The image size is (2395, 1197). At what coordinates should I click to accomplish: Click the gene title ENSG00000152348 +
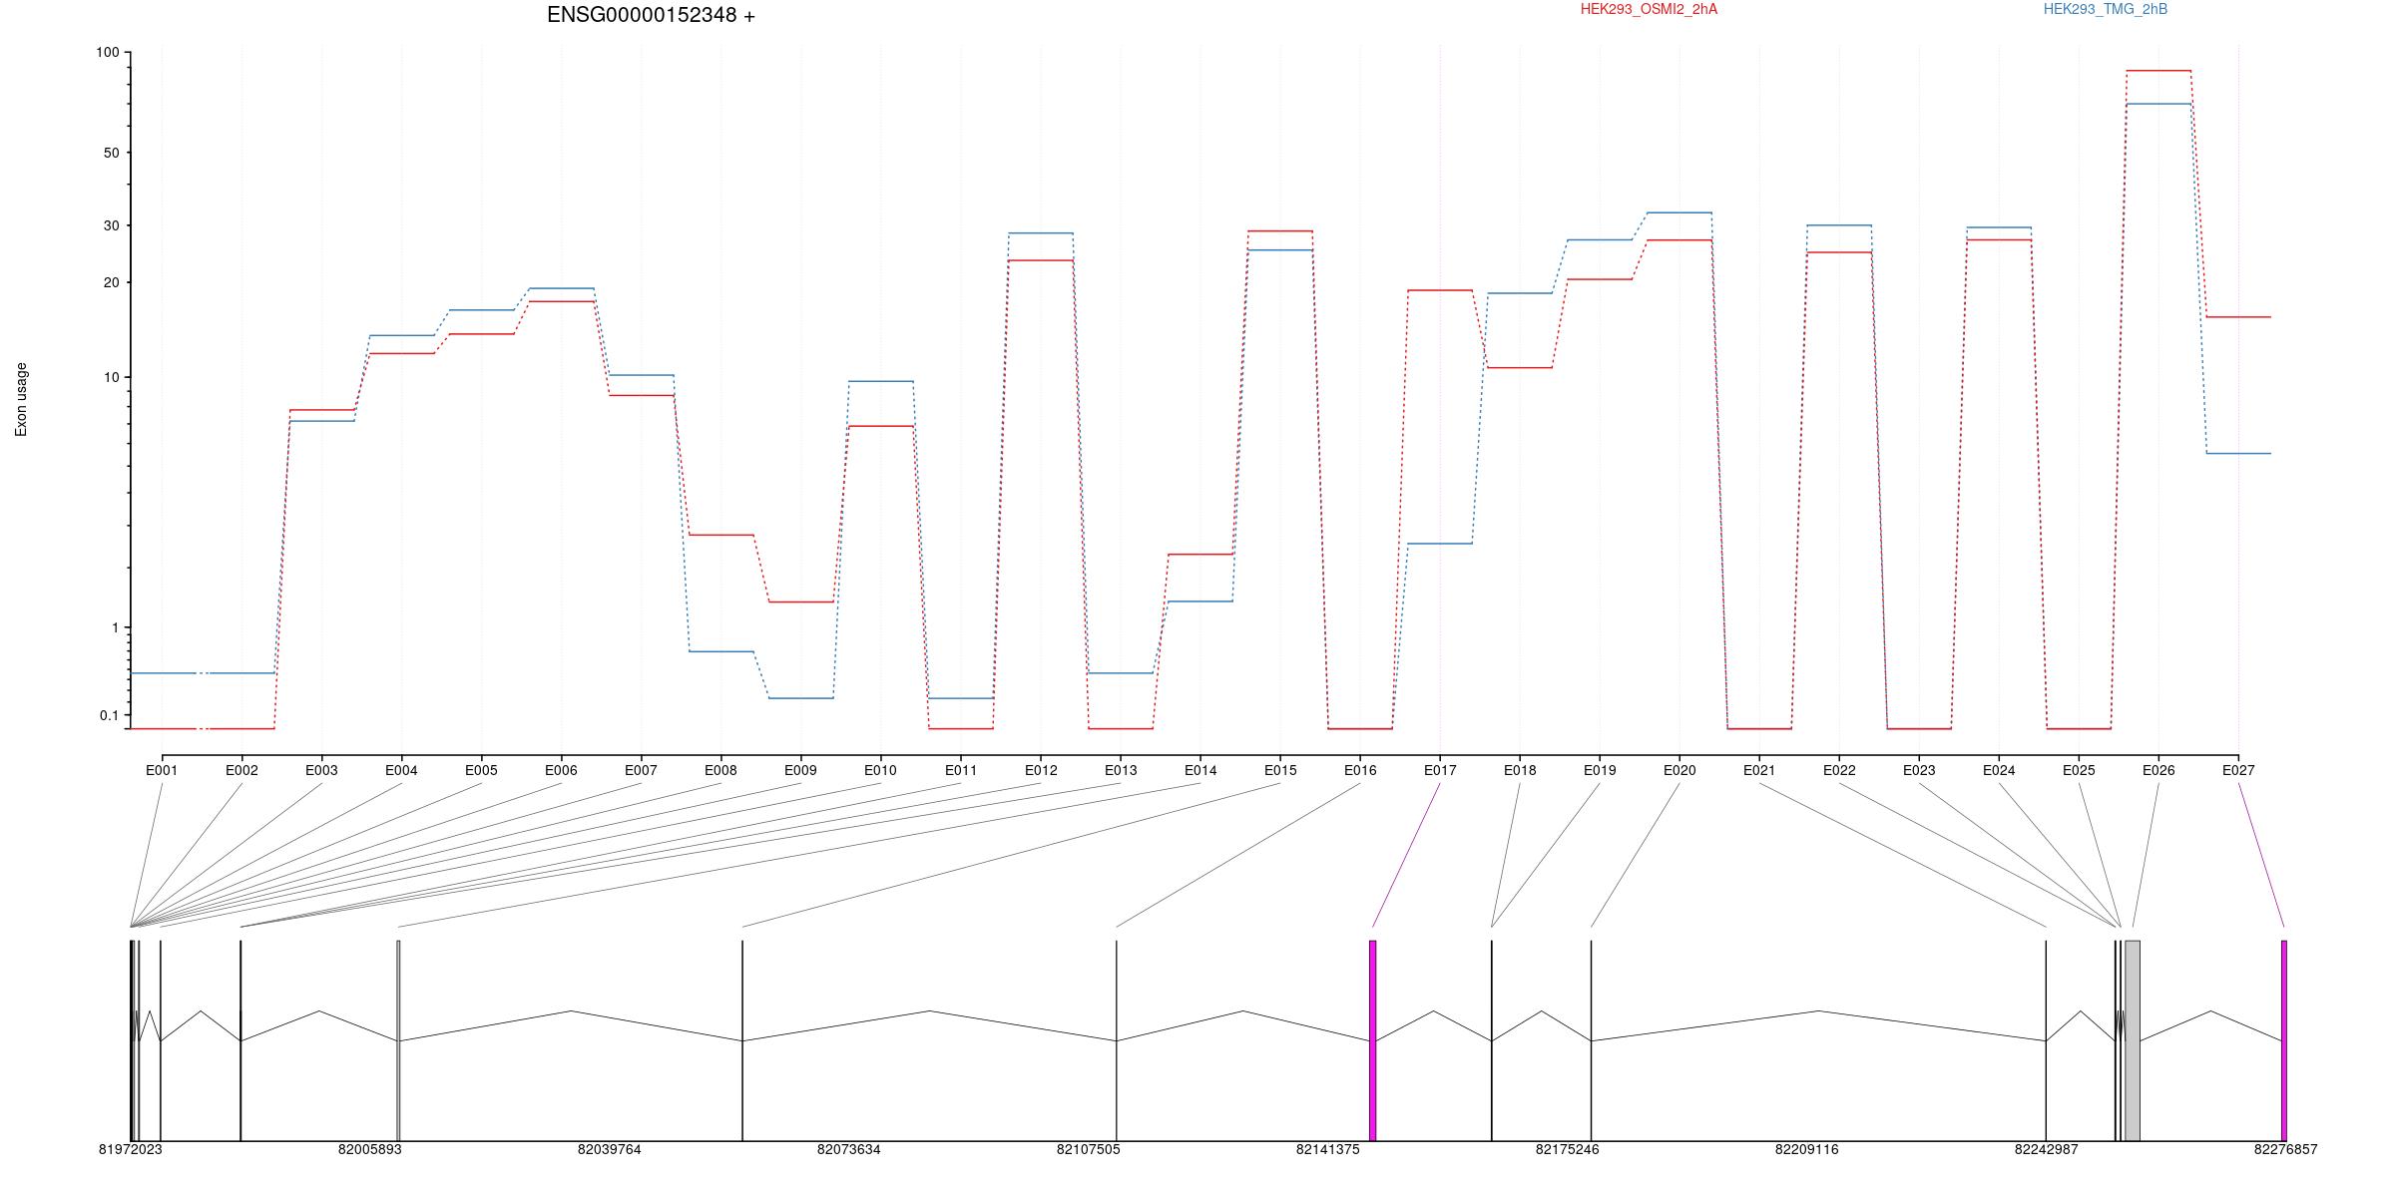tap(651, 15)
